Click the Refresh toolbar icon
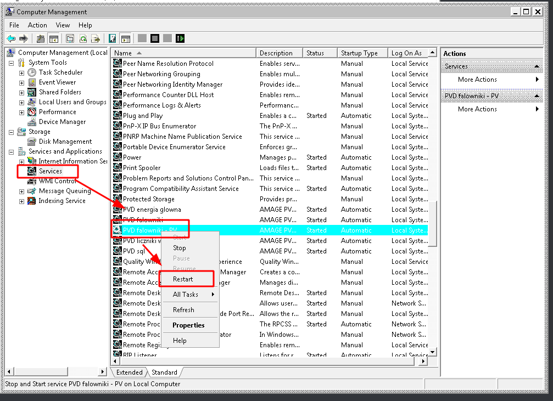 (83, 38)
